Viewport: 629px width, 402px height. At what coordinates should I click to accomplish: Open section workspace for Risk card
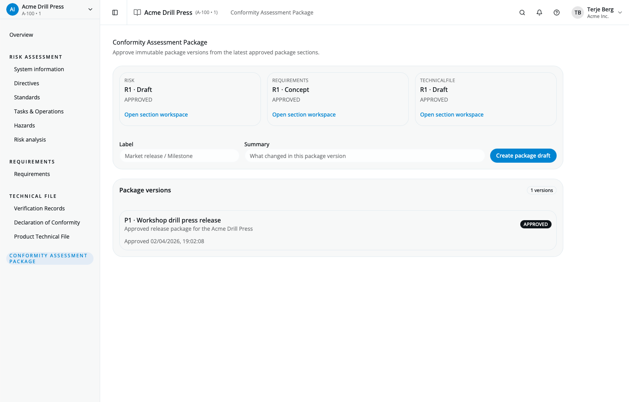pos(156,115)
